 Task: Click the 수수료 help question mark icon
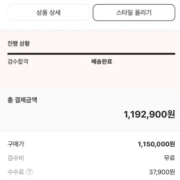(29, 172)
